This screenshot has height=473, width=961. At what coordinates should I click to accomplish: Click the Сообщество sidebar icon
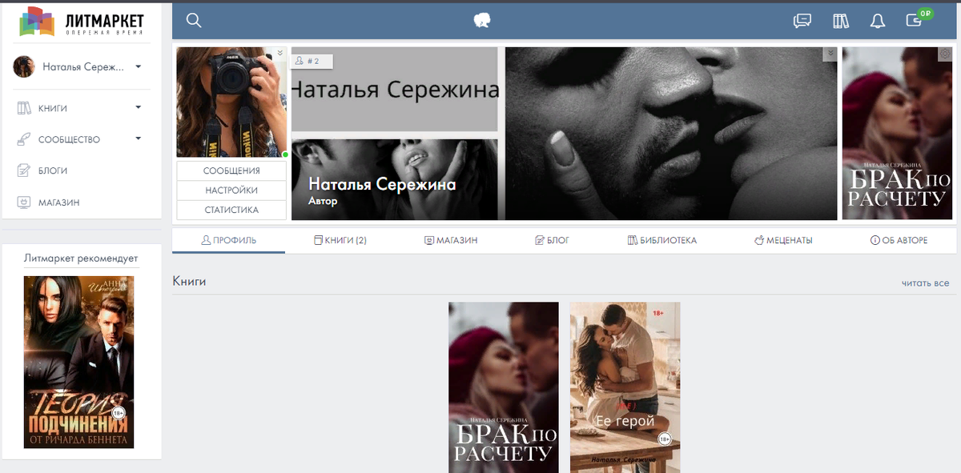pyautogui.click(x=24, y=139)
